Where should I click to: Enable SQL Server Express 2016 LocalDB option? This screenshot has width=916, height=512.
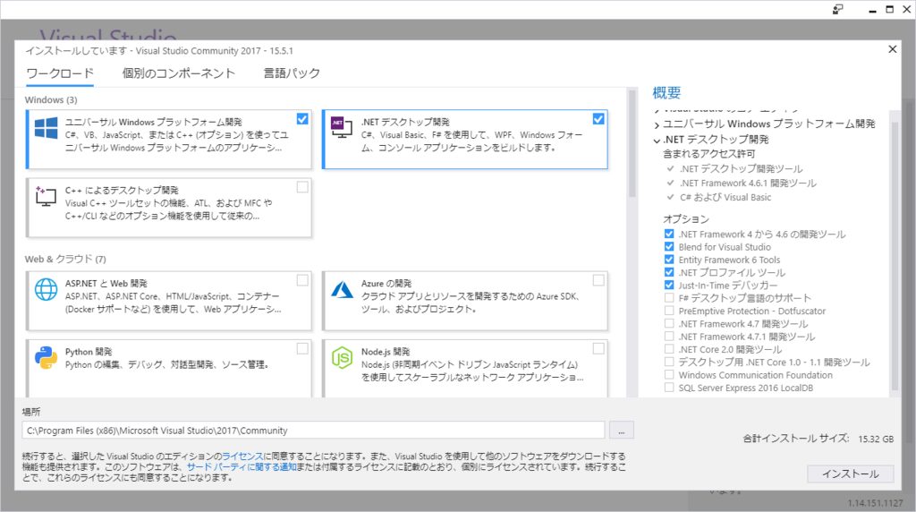pos(669,388)
